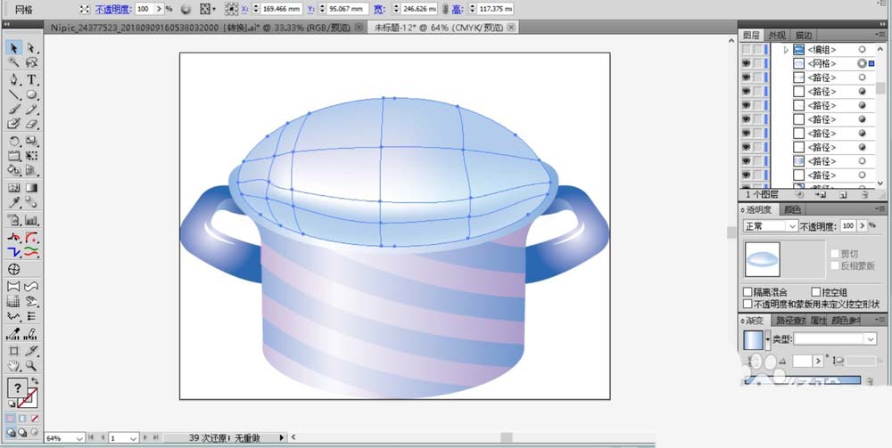Image resolution: width=892 pixels, height=448 pixels.
Task: Select the Pen tool
Action: [14, 79]
